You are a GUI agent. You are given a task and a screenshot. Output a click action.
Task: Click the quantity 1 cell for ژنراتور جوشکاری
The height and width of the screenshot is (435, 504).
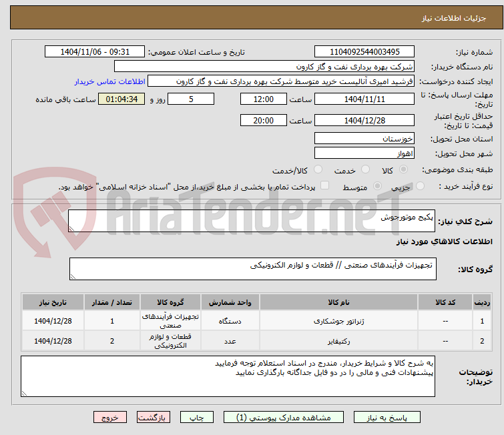pyautogui.click(x=112, y=321)
